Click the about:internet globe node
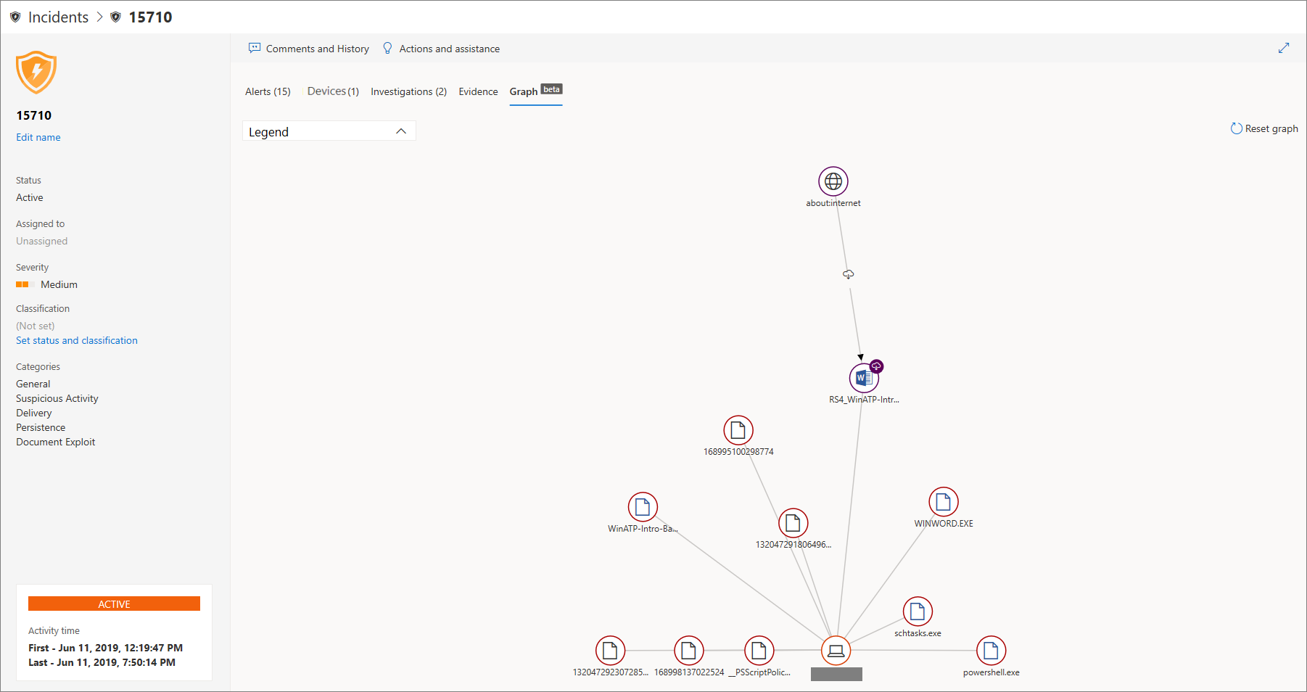 (x=833, y=181)
